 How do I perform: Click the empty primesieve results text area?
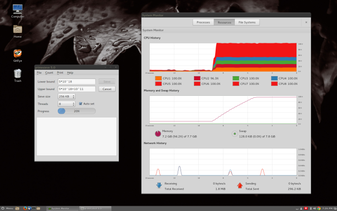[77, 136]
